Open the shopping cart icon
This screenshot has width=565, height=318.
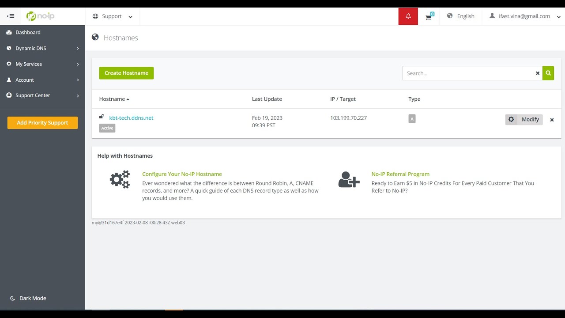click(428, 17)
